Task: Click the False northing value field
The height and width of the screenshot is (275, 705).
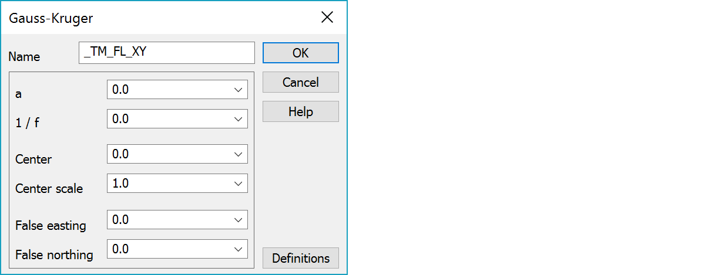Action: [x=169, y=249]
